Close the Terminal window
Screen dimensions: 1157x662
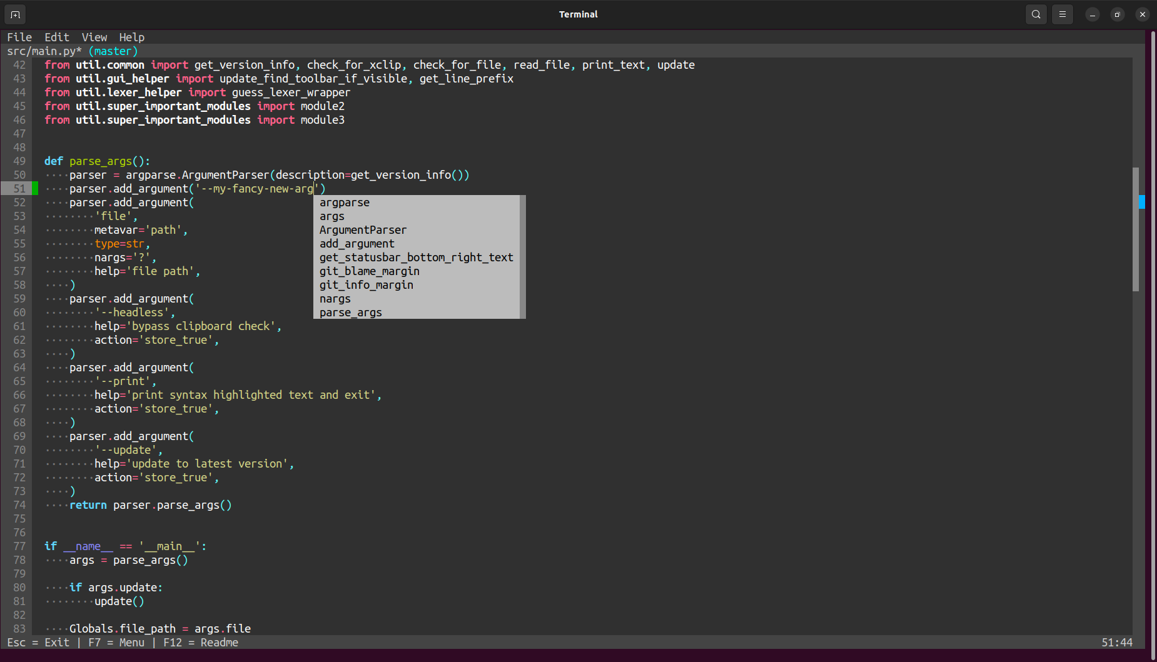coord(1142,14)
